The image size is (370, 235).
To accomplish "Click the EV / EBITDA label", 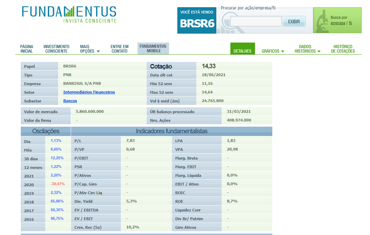I will click(86, 210).
